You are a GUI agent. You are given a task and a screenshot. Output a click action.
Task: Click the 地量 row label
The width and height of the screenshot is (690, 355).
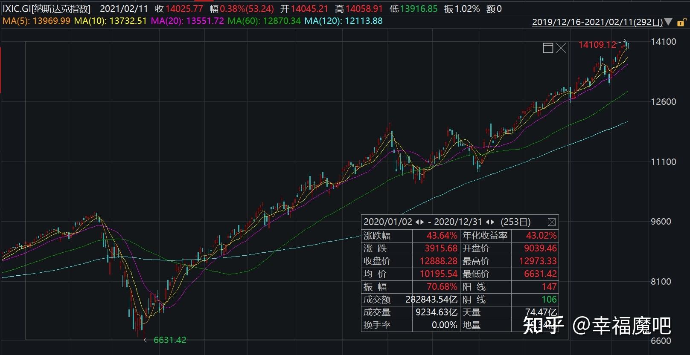(x=472, y=325)
